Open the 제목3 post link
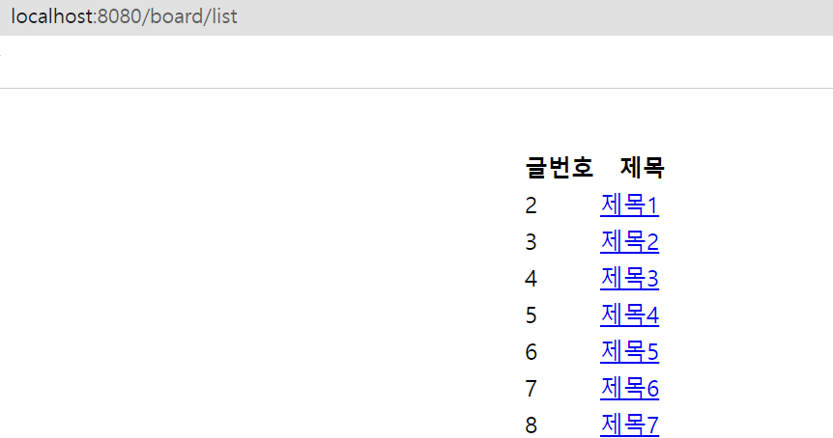Screen dimensions: 833x438 tap(629, 279)
